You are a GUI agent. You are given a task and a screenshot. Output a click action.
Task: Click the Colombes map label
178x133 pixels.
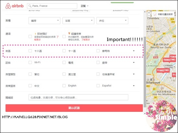[x=153, y=18]
